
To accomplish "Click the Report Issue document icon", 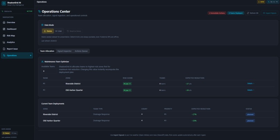I will pos(4,49).
